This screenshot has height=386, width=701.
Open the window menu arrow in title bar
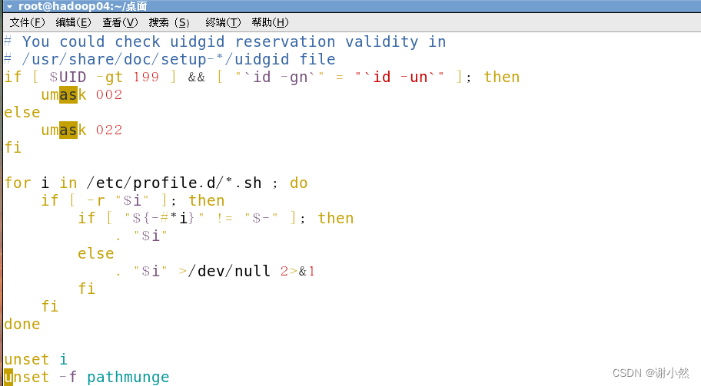(9, 7)
